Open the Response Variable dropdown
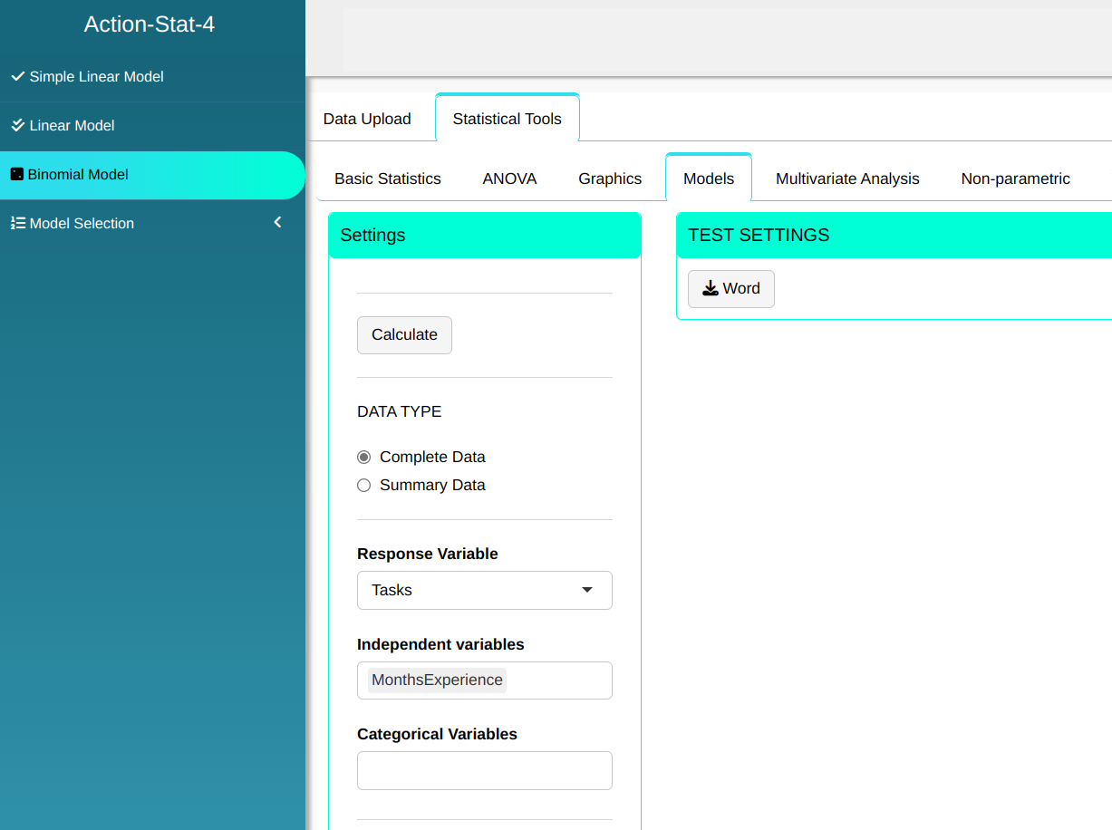The width and height of the screenshot is (1112, 830). click(484, 590)
